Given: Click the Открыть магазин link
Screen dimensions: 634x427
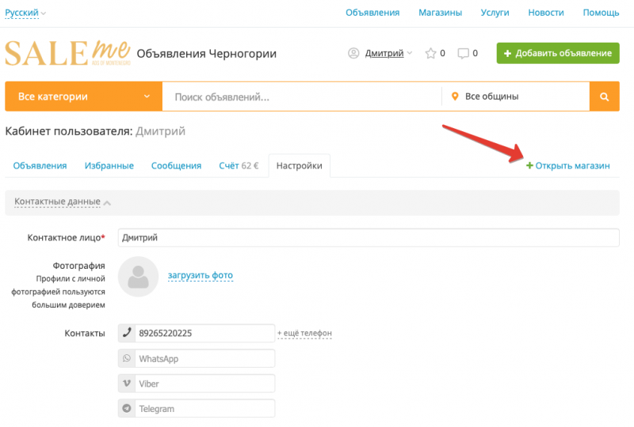Looking at the screenshot, I should click(x=568, y=166).
